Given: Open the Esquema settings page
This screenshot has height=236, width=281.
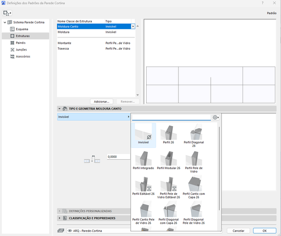Looking at the screenshot, I should (22, 29).
